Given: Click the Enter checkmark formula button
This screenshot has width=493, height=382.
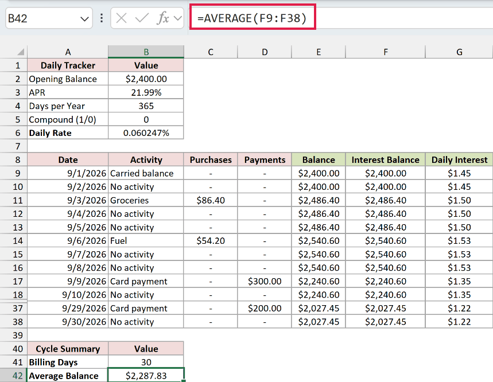Looking at the screenshot, I should tap(142, 18).
